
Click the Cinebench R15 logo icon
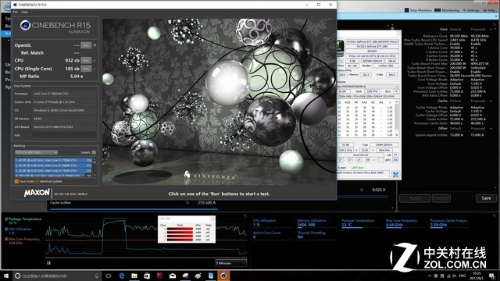[x=25, y=25]
